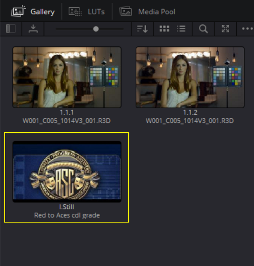Image resolution: width=254 pixels, height=266 pixels.
Task: Click the Gallery stills icon
Action: 18,11
